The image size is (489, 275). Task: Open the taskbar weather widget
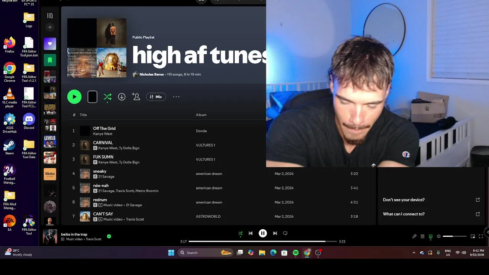click(x=18, y=252)
